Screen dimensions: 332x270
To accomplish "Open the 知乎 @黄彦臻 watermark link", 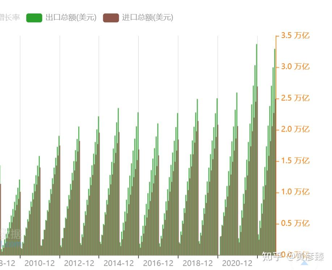I will click(x=293, y=257).
